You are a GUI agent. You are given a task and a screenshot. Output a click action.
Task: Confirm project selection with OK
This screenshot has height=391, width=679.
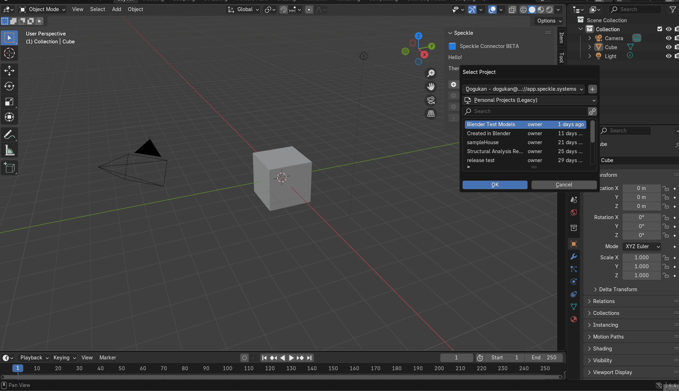click(x=495, y=185)
